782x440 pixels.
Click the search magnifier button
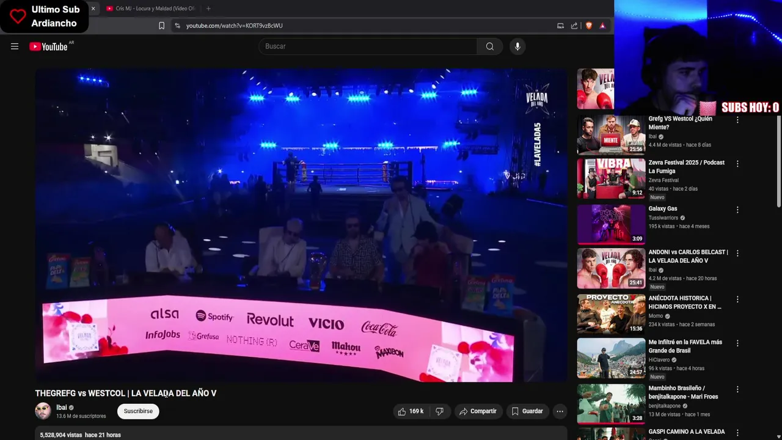490,46
